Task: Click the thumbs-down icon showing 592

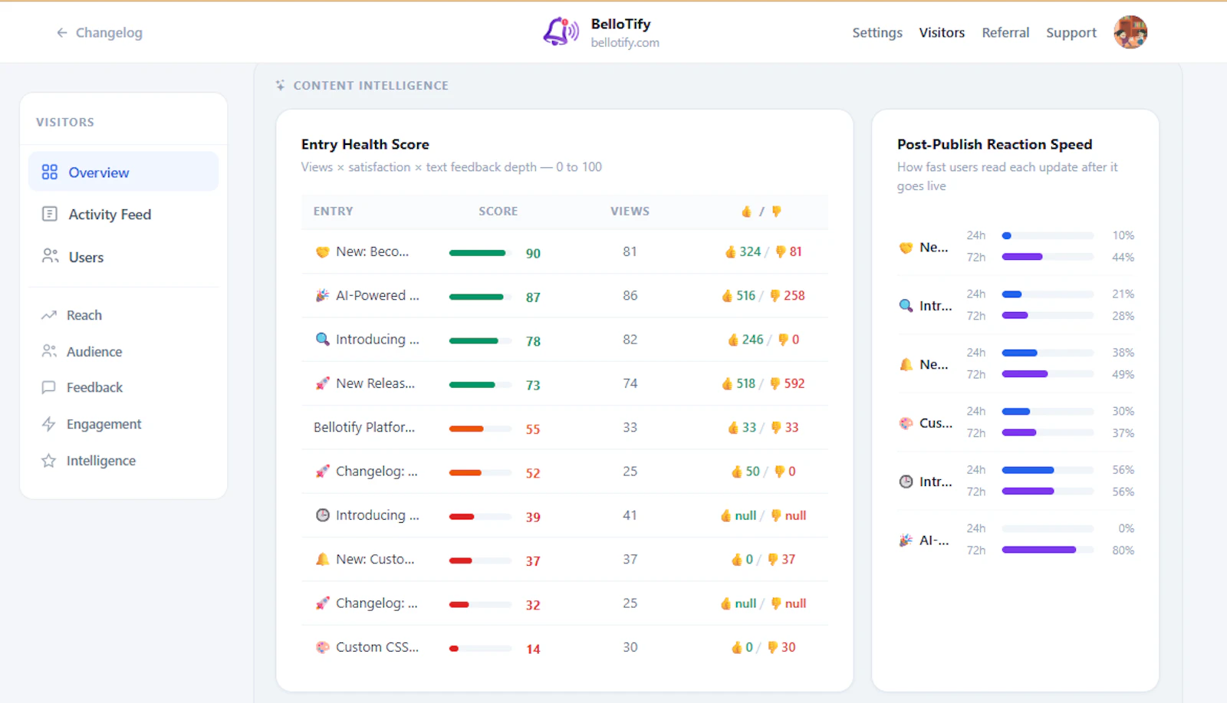Action: [775, 383]
